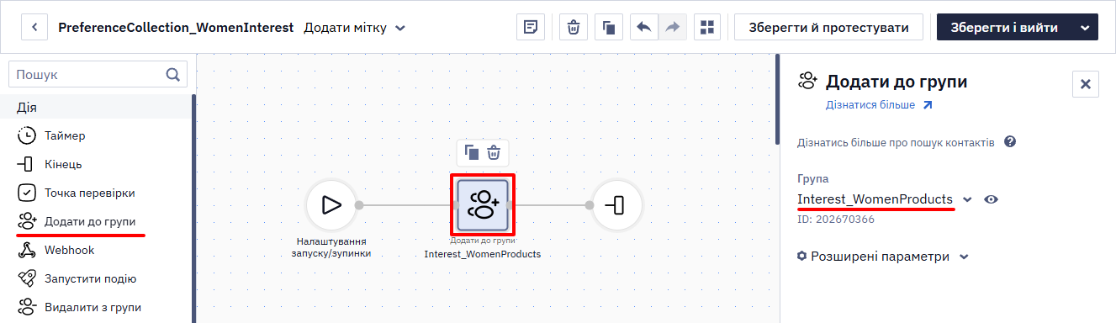This screenshot has height=323, width=1116.
Task: Open the Дізнатися більше link
Action: click(x=880, y=105)
